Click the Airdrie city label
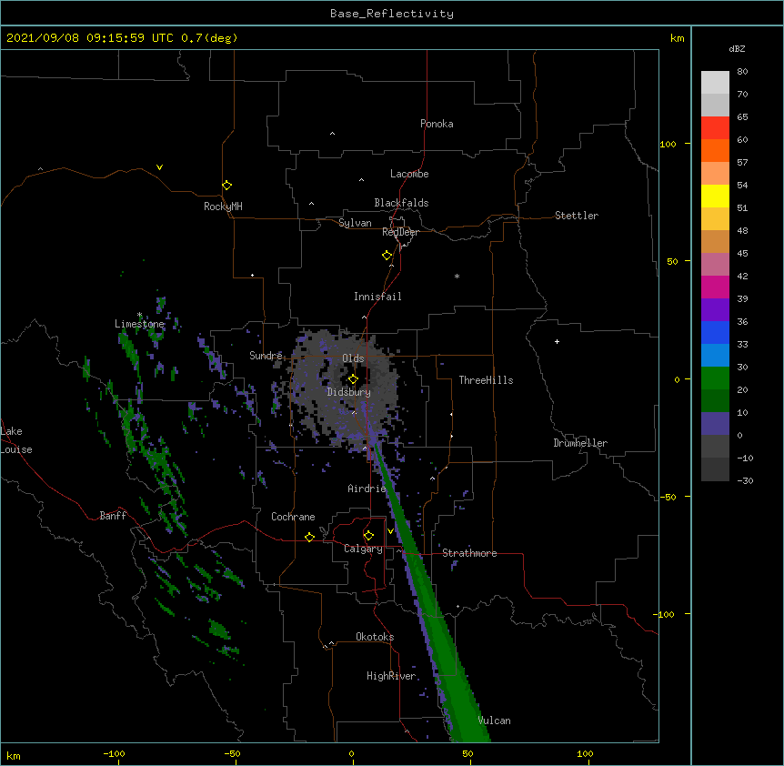The image size is (784, 766). point(367,489)
